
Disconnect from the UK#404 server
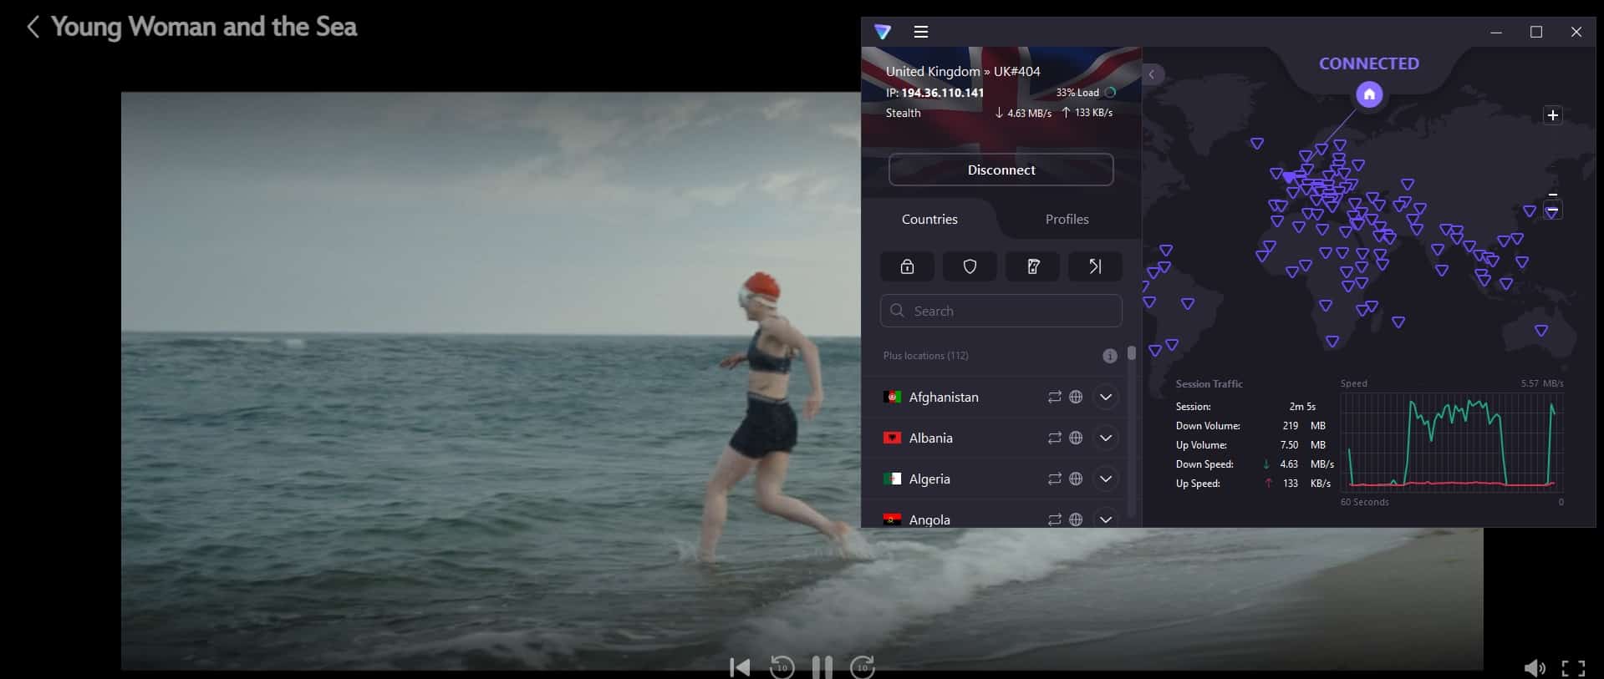1001,170
